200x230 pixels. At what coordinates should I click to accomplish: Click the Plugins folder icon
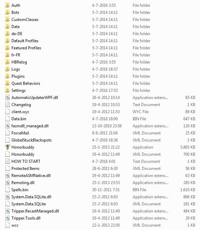[x=7, y=76]
